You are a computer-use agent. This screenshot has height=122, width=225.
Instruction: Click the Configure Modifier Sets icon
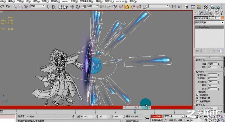[221, 51]
